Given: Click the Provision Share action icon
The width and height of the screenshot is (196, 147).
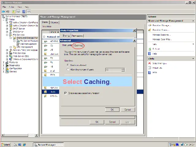Looking at the screenshot, I should (149, 30).
